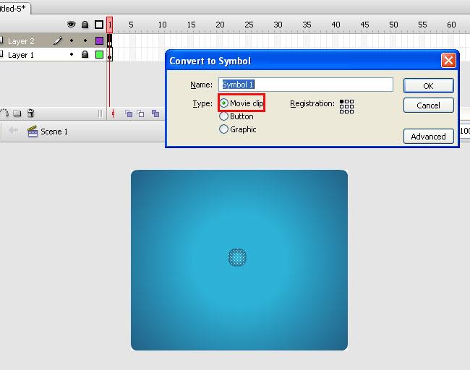The image size is (470, 370).
Task: Click the Name: label in dialog
Action: tap(202, 85)
